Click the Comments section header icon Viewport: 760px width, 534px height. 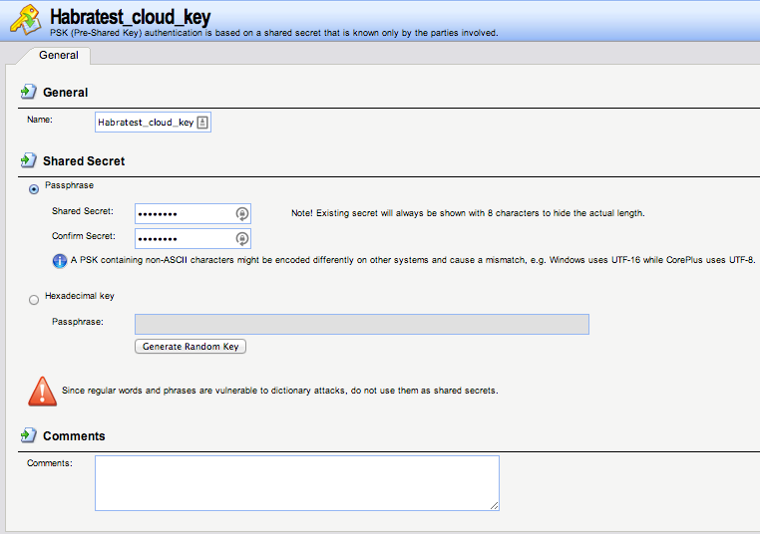(29, 435)
